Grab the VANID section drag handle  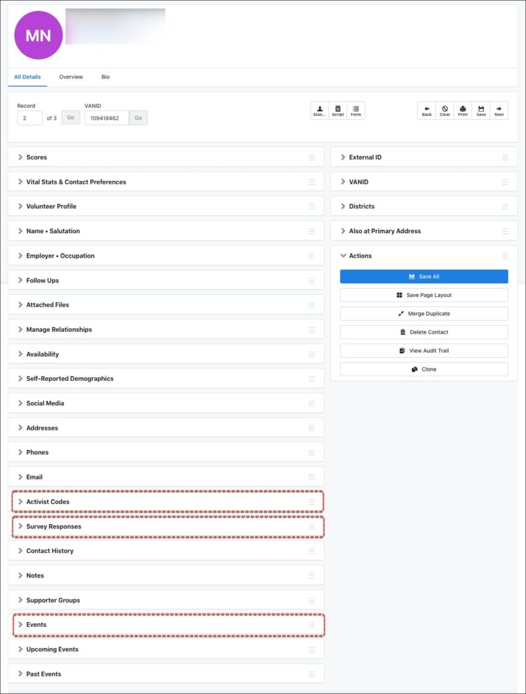click(505, 182)
